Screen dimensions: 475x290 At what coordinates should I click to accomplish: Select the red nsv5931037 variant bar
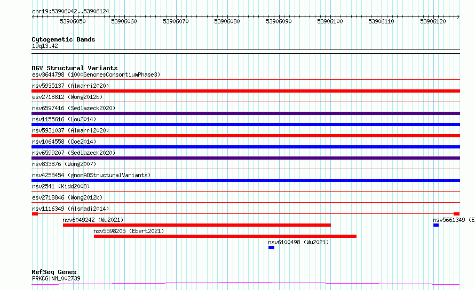pyautogui.click(x=246, y=136)
